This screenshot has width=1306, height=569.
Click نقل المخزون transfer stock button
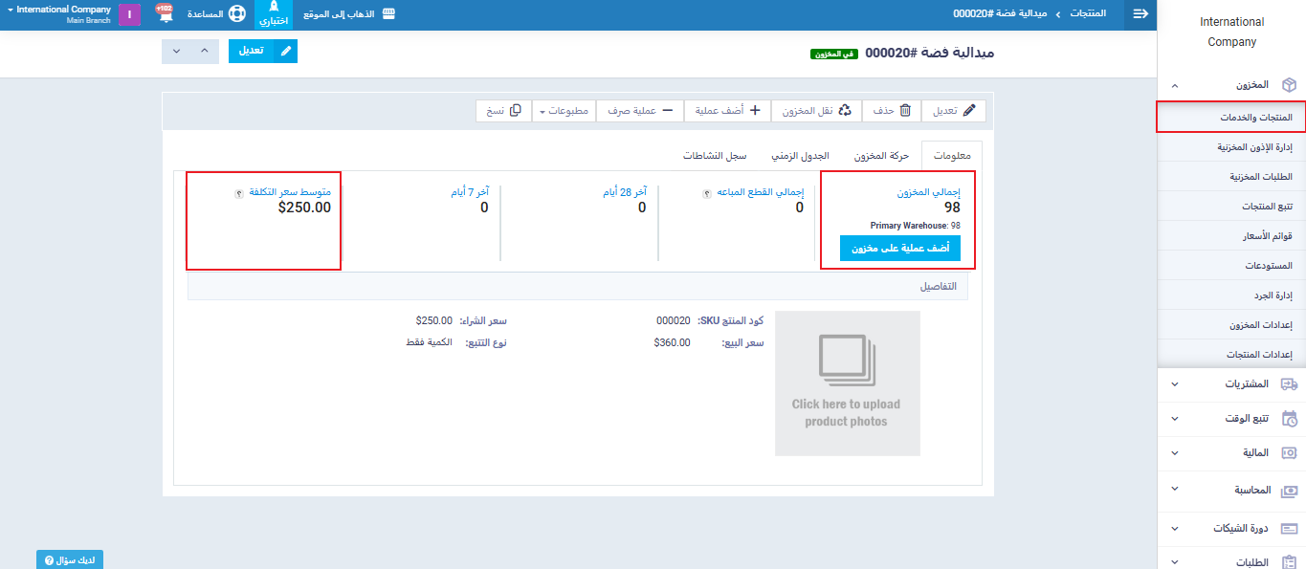816,111
